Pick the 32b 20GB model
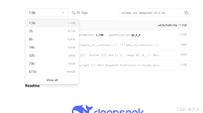 [x=52, y=55]
